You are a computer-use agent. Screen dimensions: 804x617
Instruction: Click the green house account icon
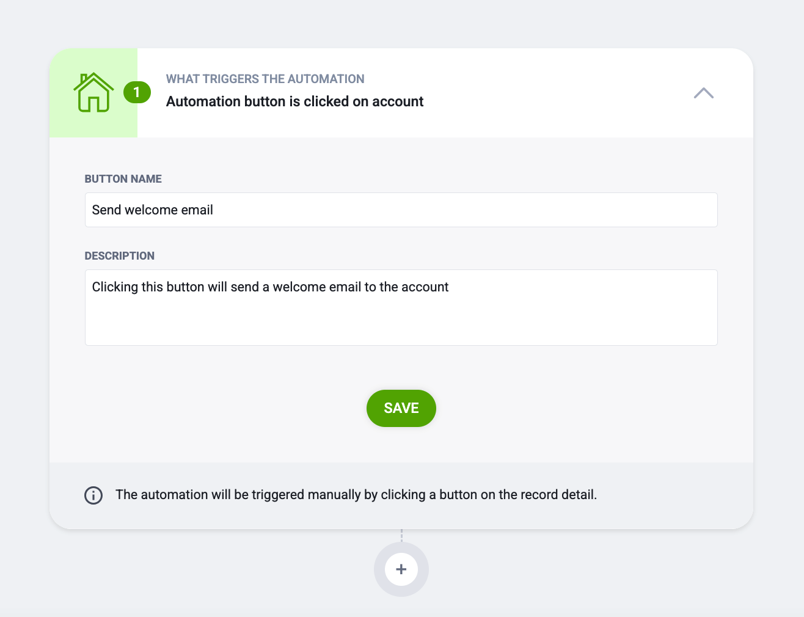(93, 92)
